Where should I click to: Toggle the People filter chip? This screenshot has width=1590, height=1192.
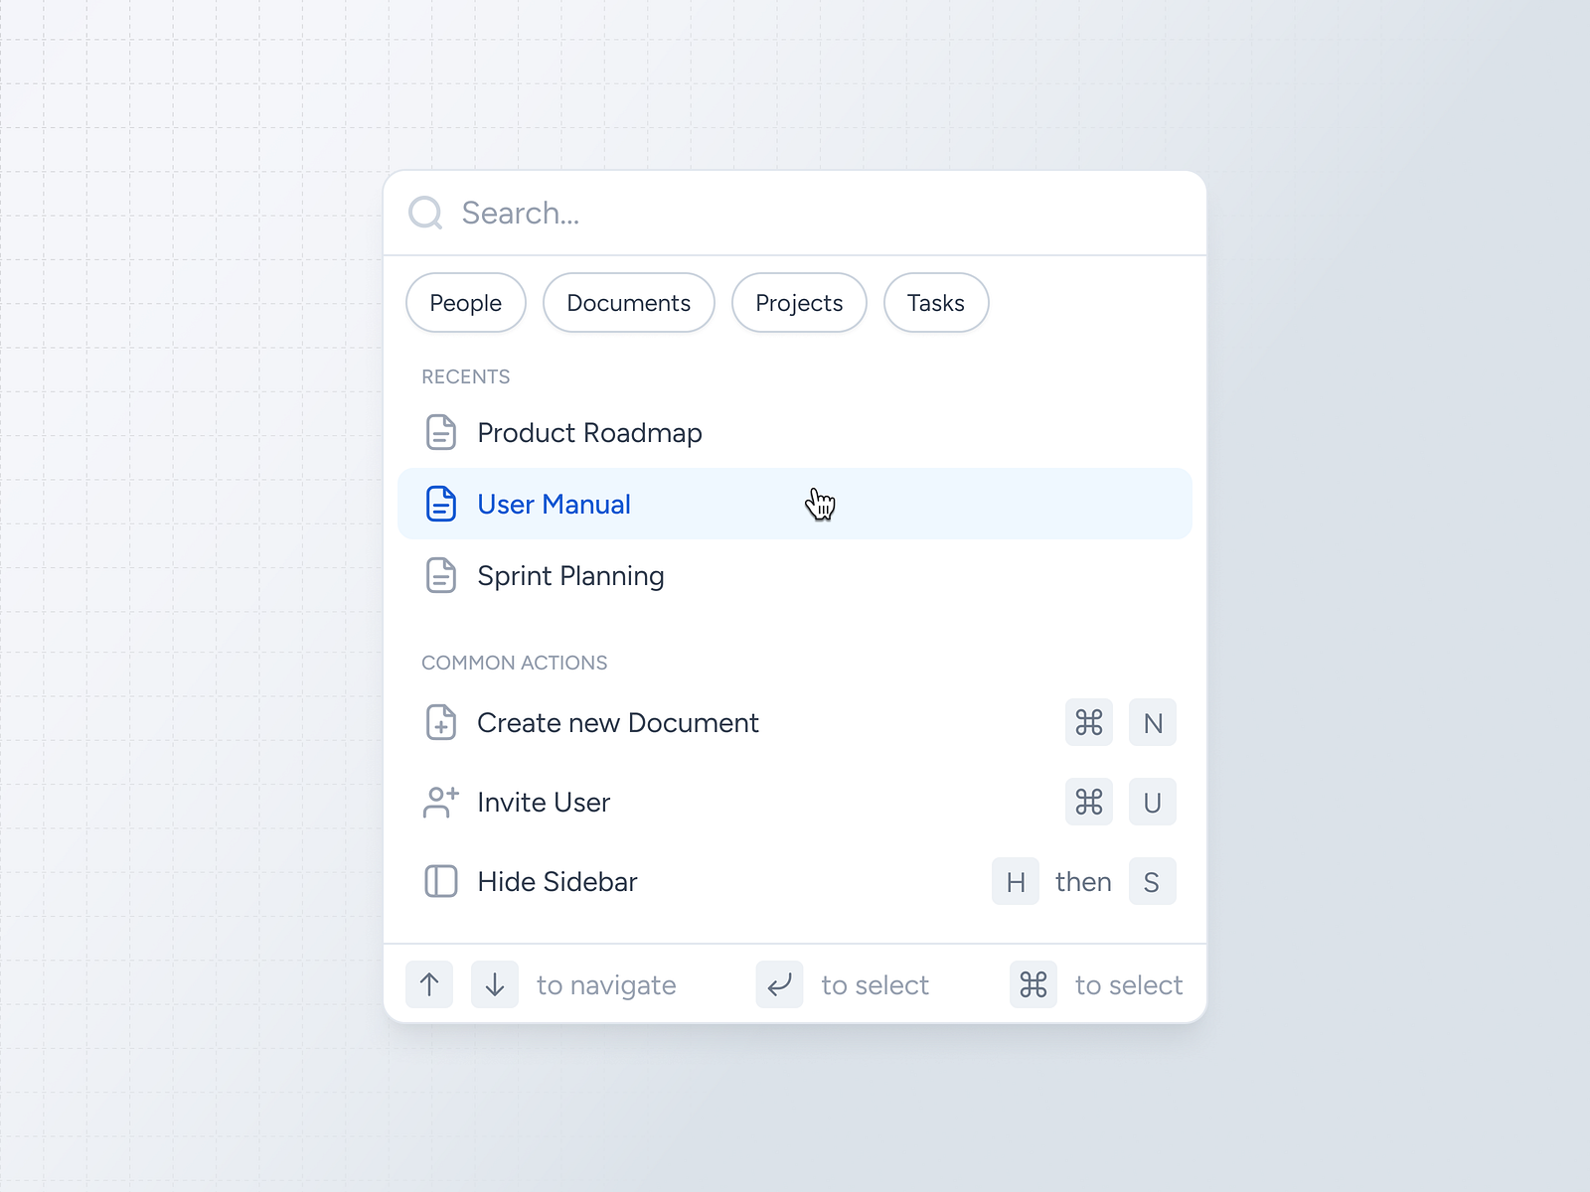[x=465, y=302]
